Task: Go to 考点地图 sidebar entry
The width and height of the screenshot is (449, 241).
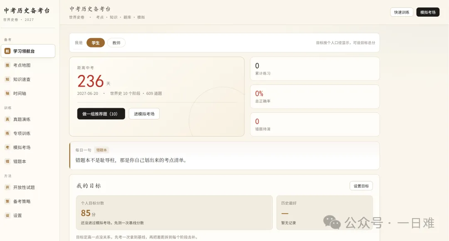Action: coord(28,65)
